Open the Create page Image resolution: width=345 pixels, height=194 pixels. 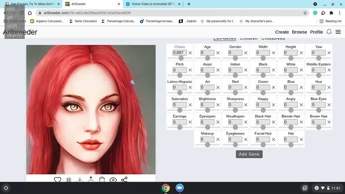282,32
